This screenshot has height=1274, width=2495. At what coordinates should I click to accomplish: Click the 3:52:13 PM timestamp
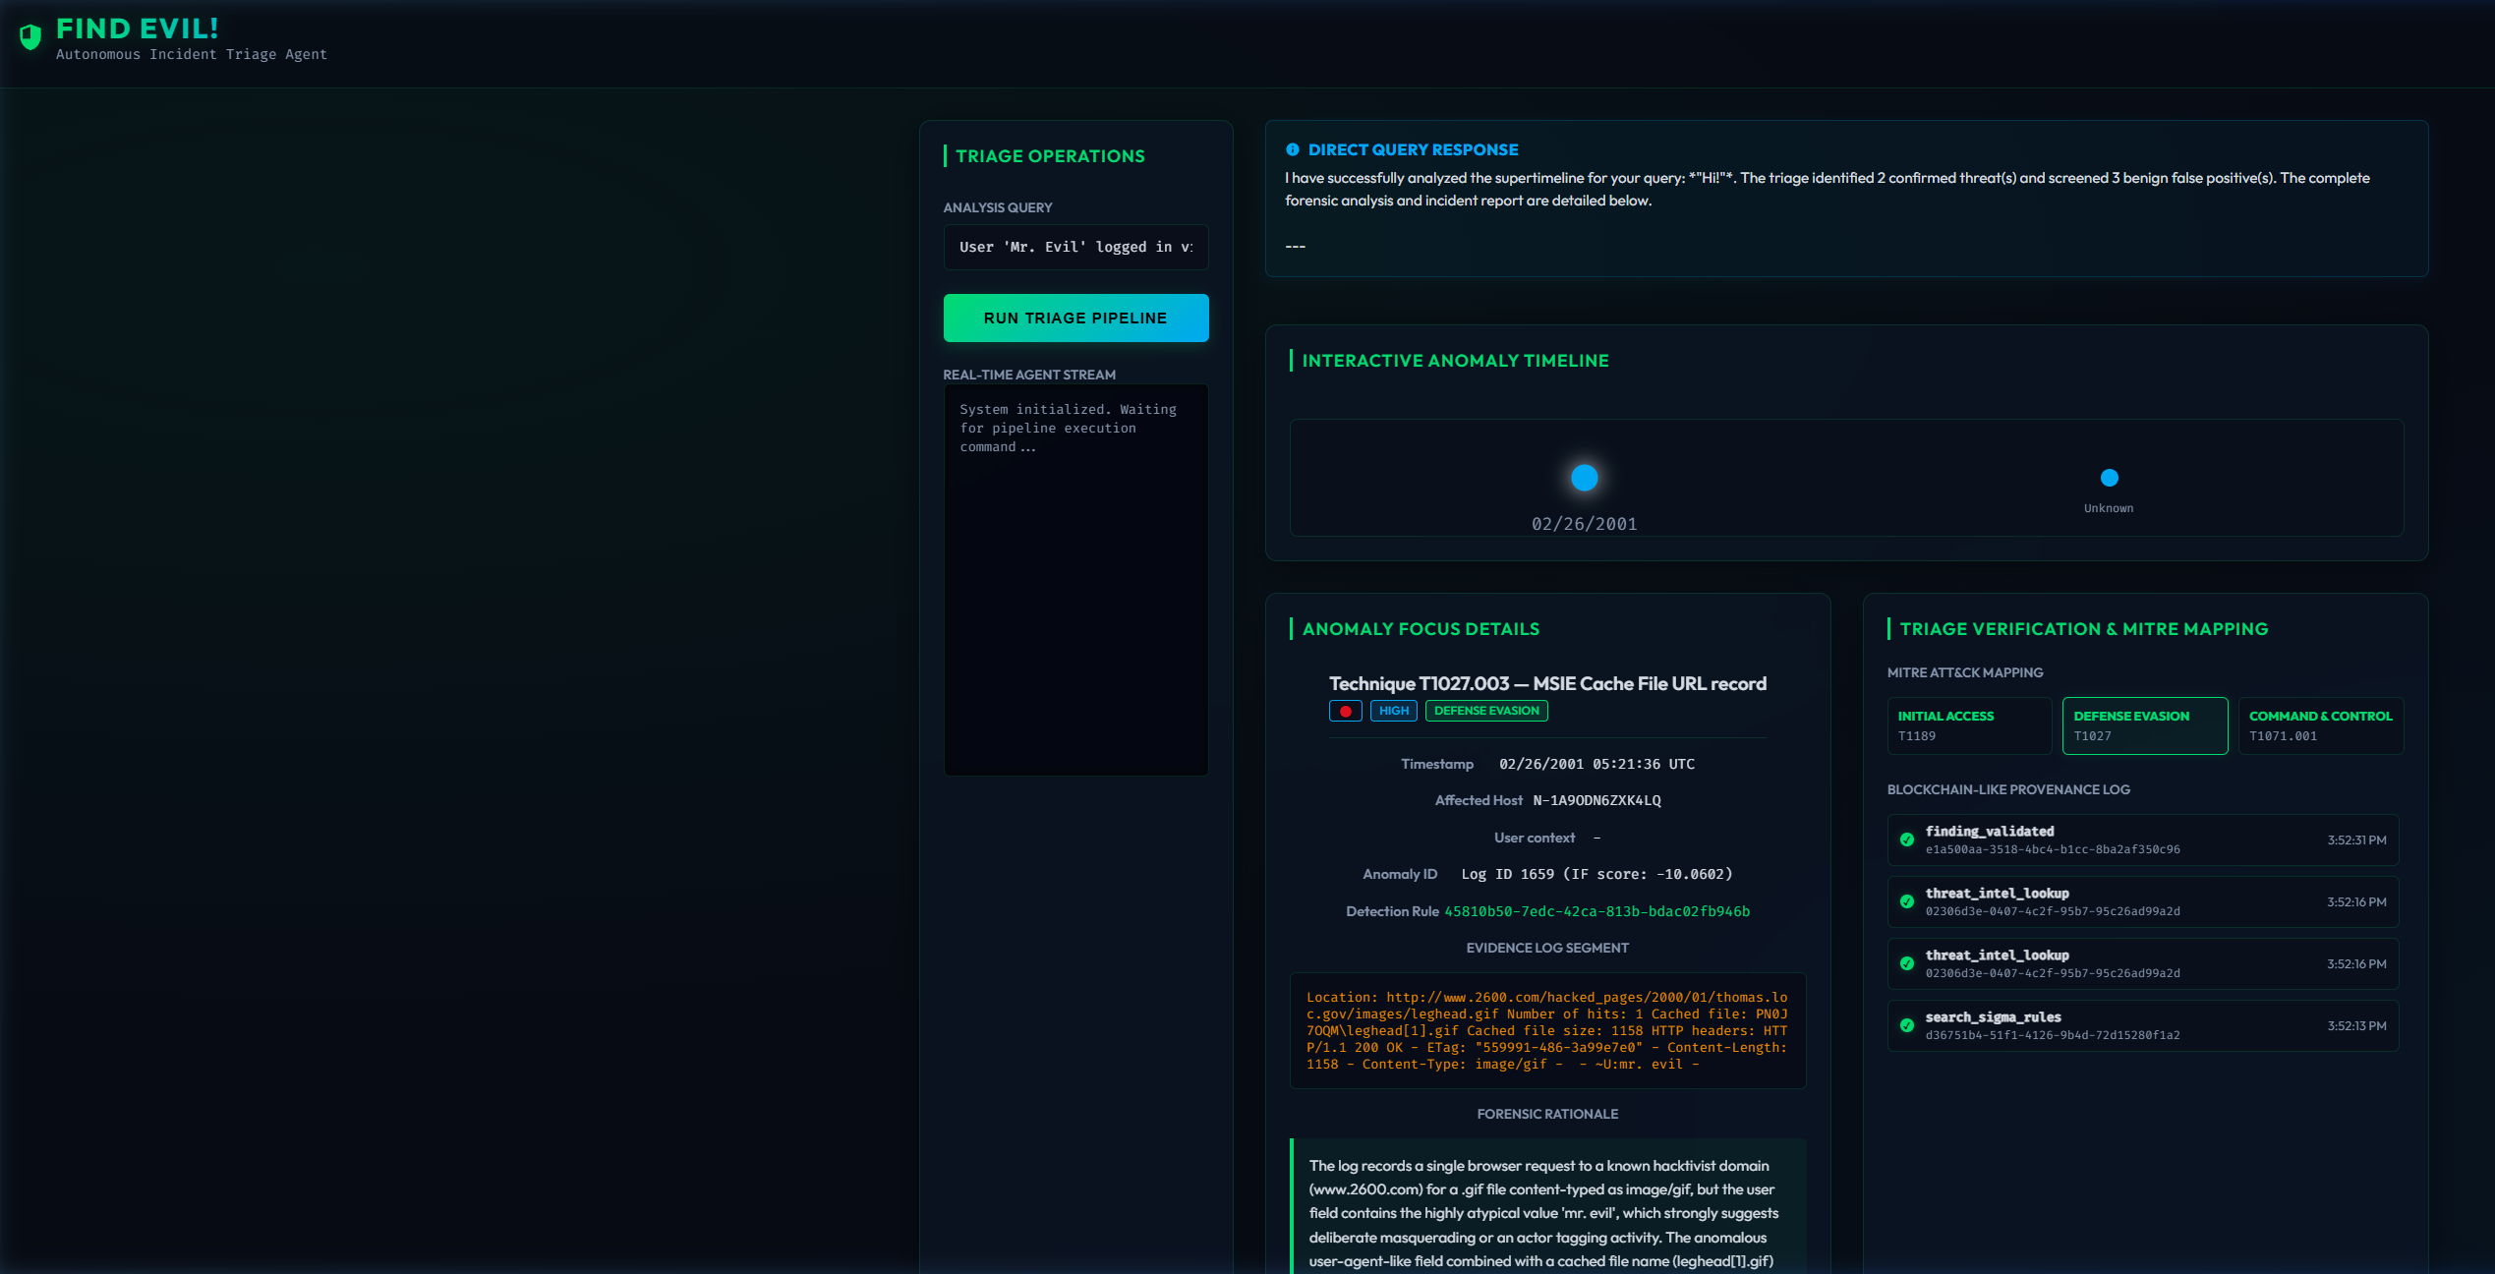(2356, 1025)
